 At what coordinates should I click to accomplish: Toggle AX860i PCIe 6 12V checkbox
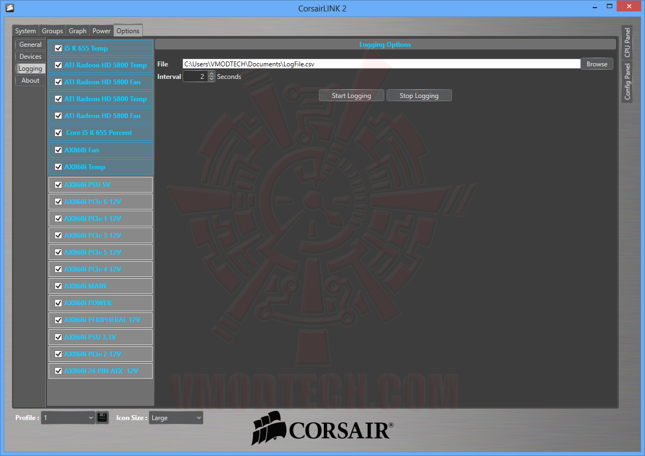click(58, 201)
